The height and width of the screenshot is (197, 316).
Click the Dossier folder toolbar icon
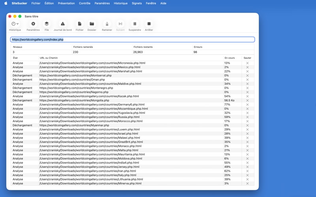tap(92, 24)
